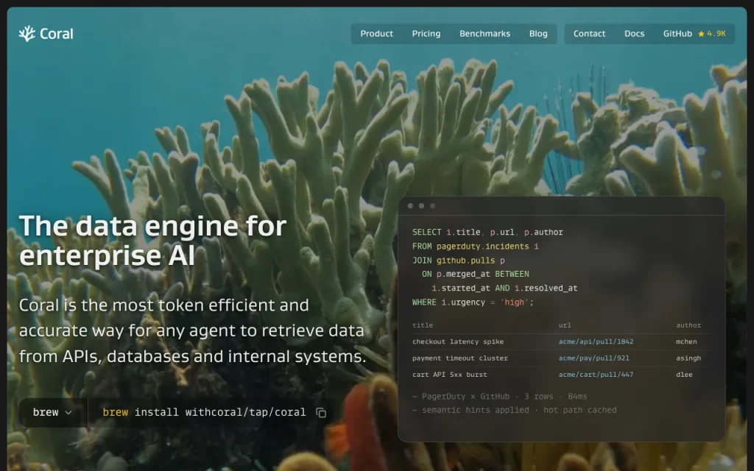Click the SELECT i.title query line
This screenshot has height=471, width=754.
pos(487,232)
